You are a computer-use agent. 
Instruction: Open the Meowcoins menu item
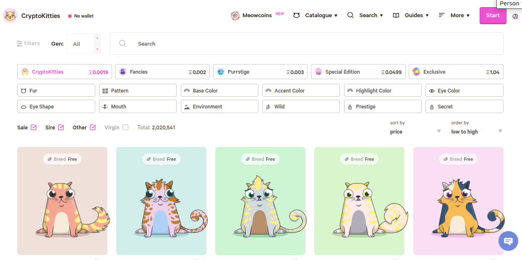point(257,15)
